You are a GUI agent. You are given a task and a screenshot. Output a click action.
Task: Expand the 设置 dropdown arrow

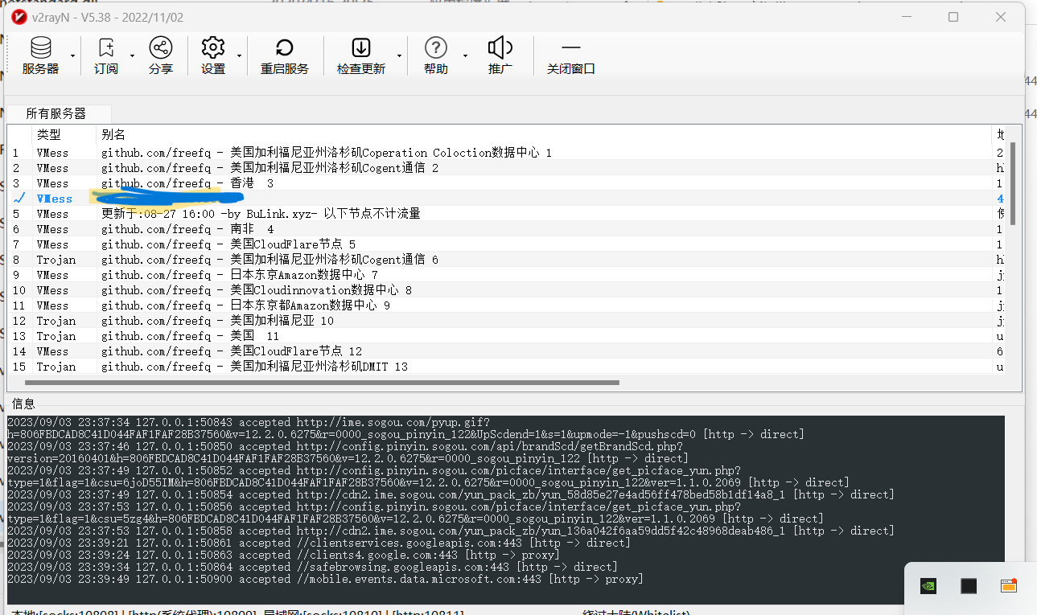[x=240, y=55]
